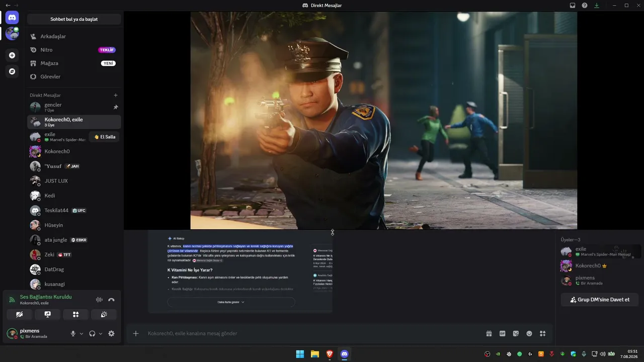Open the GIF picker
Image resolution: width=644 pixels, height=362 pixels.
(x=502, y=333)
